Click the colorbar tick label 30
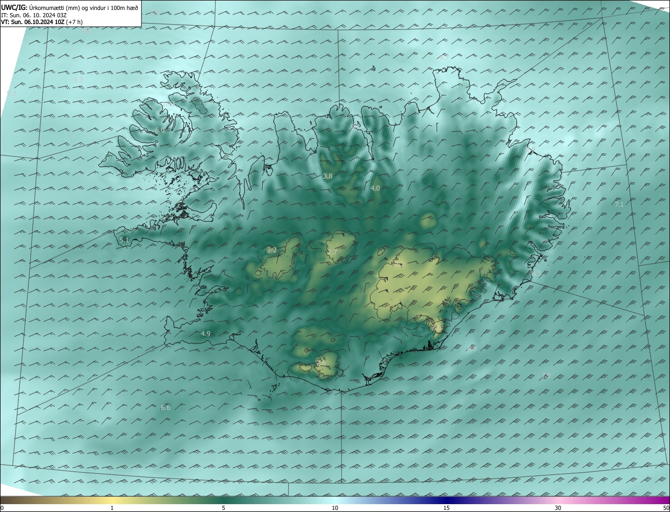 (x=558, y=508)
